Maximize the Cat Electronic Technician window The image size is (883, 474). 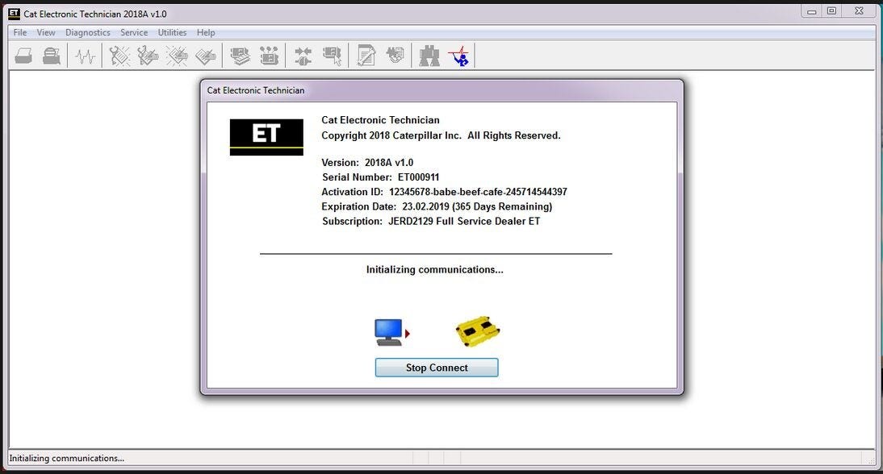(x=832, y=11)
